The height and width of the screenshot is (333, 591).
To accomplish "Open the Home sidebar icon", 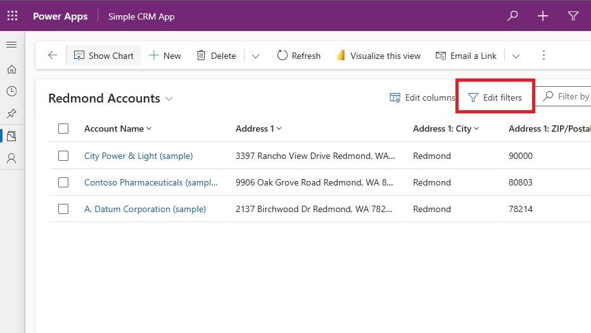I will coord(11,69).
